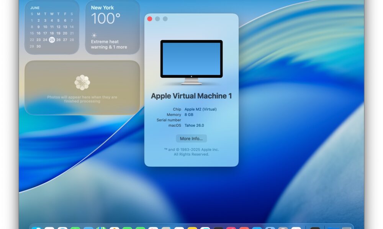Click the Apple M2 (Virtual) chip value
The height and width of the screenshot is (229, 383).
tap(201, 109)
